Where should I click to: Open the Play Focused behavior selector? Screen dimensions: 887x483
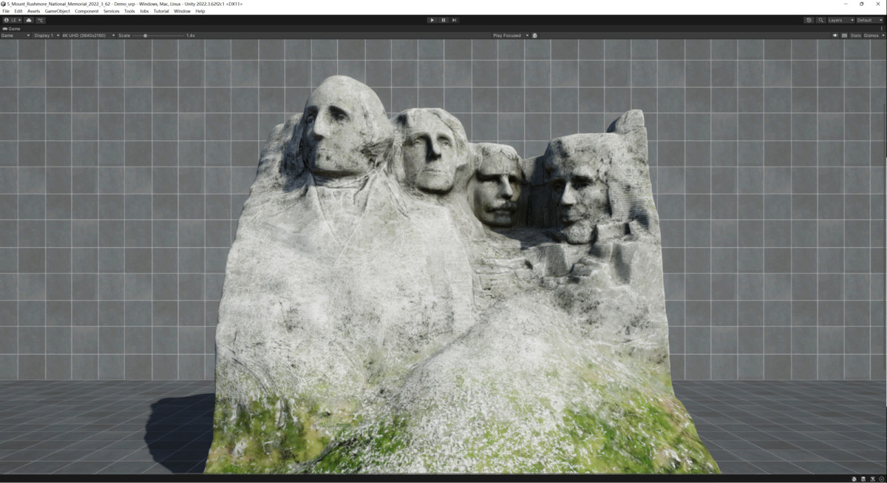510,35
